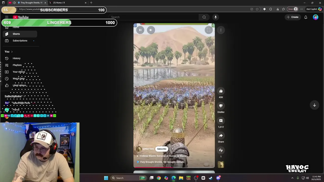This screenshot has width=324, height=182.
Task: Go to YouTube home via logo
Action: (x=21, y=17)
